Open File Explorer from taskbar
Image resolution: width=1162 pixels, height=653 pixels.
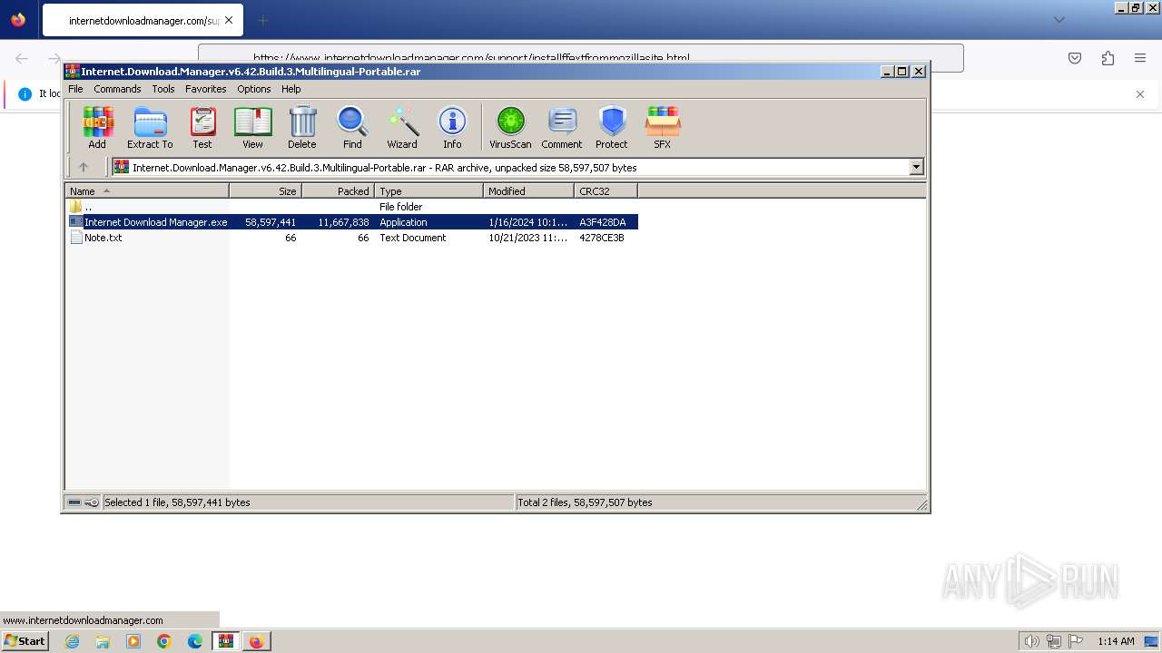point(103,641)
